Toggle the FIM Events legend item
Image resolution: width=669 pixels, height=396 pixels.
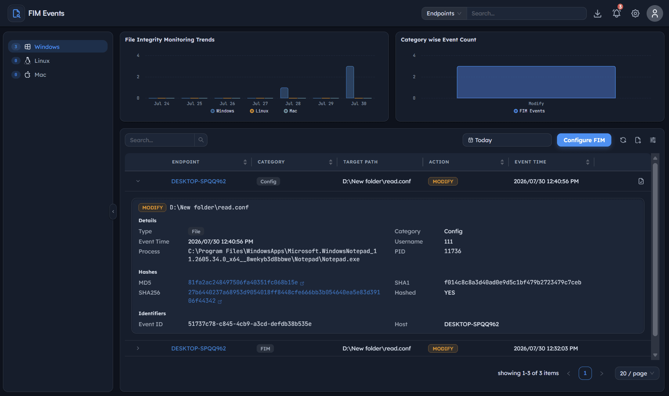pyautogui.click(x=529, y=111)
